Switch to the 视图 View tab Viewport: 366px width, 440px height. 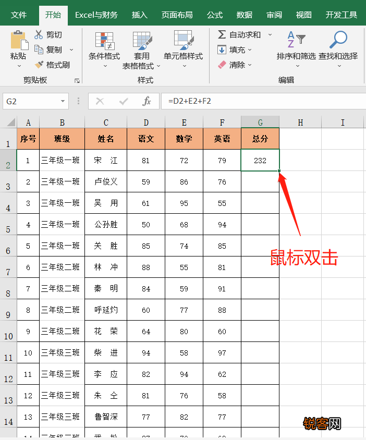303,15
